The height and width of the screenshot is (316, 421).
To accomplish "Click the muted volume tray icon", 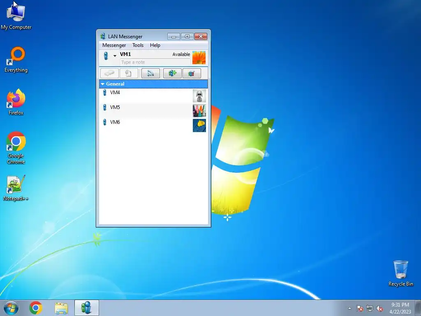I will [379, 308].
